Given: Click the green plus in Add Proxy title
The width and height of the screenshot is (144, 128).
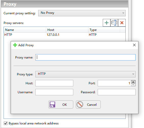Looking at the screenshot, I should [x=15, y=45].
